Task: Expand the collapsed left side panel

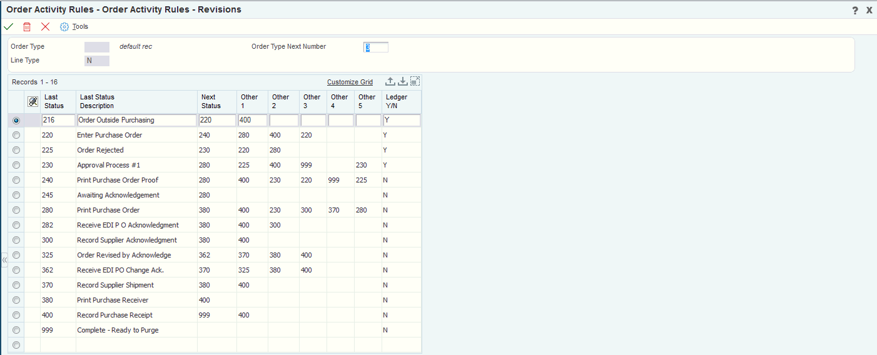Action: point(4,260)
